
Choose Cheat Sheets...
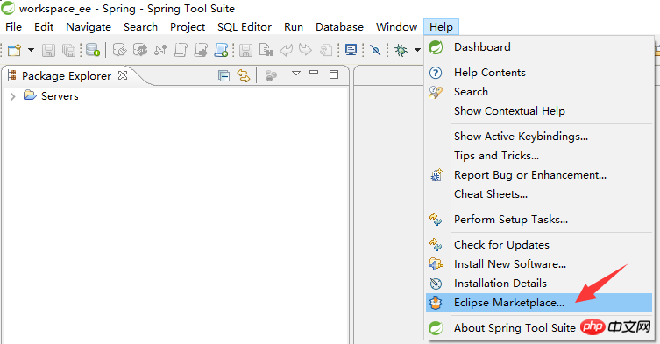coord(539,194)
